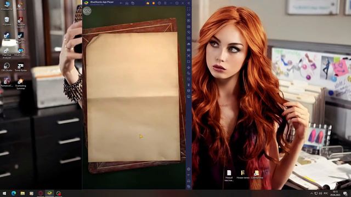Open the Windows Start menu
The image size is (351, 197).
click(x=4, y=193)
